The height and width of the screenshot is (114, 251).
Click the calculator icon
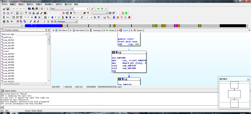coord(4,21)
